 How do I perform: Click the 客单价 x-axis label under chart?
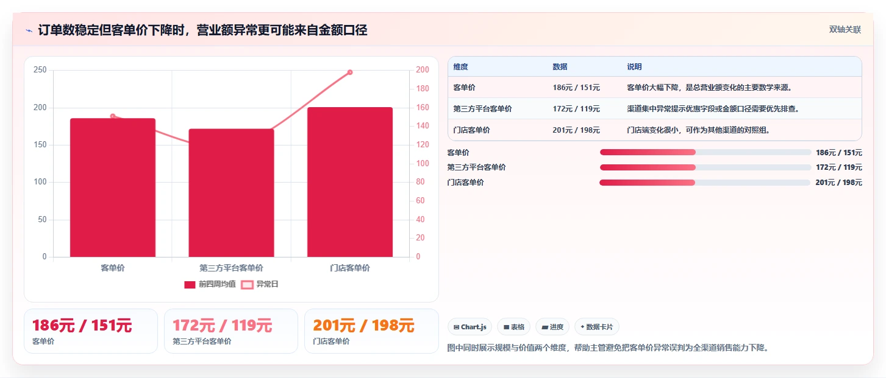pyautogui.click(x=113, y=268)
